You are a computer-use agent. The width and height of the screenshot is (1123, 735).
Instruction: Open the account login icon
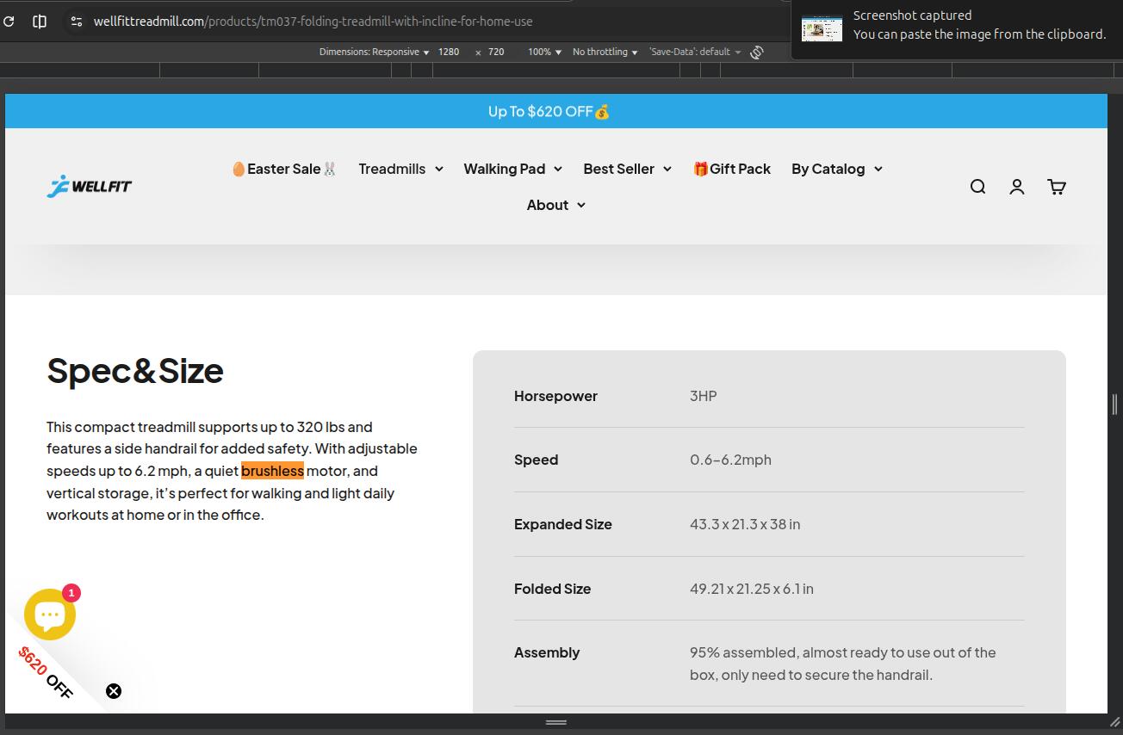pos(1017,187)
